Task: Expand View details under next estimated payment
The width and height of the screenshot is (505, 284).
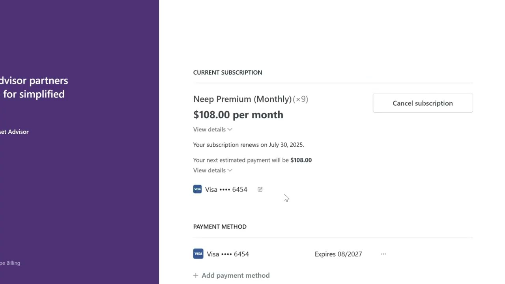Action: tap(213, 170)
